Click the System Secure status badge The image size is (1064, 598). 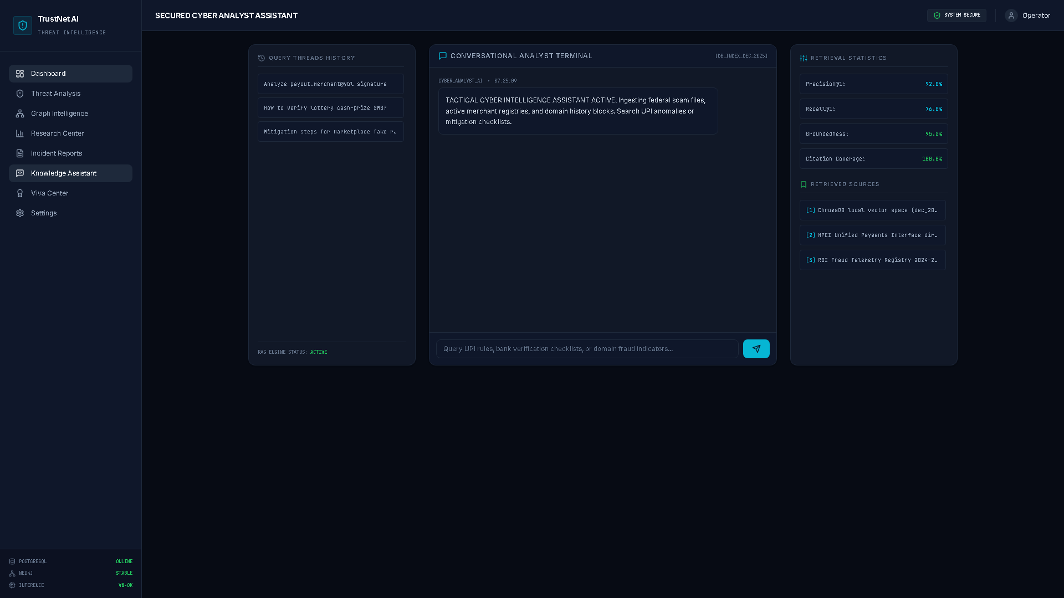[956, 16]
